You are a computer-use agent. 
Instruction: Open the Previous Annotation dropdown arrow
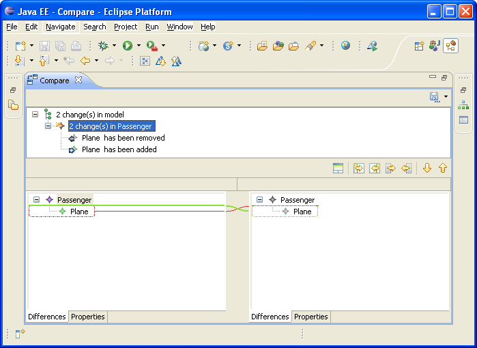pyautogui.click(x=56, y=61)
